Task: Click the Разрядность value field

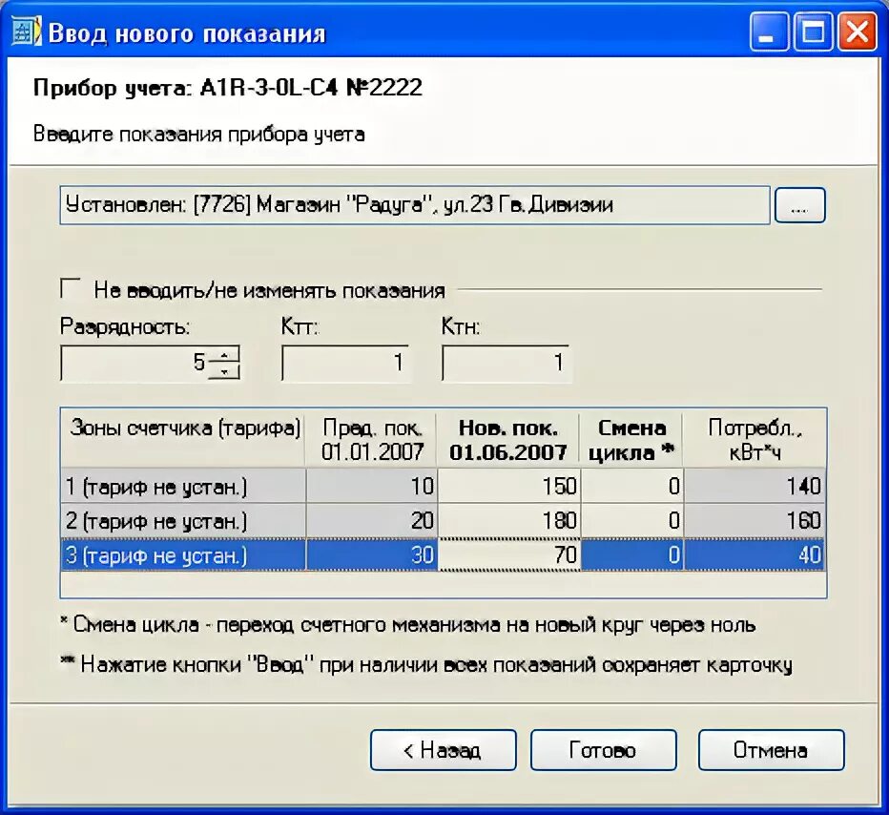Action: 134,363
